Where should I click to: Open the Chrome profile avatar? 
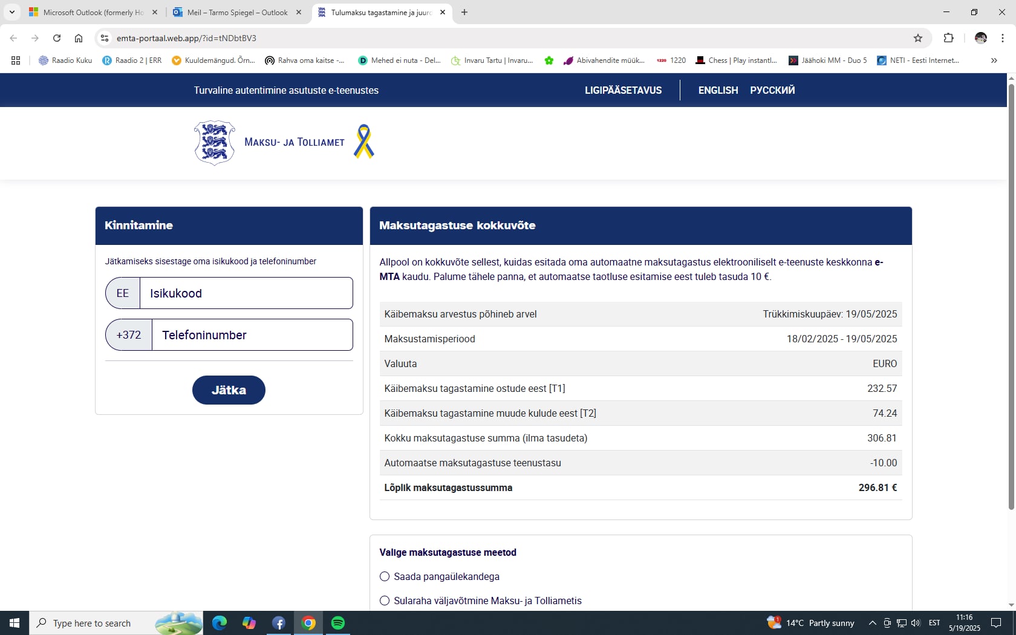click(980, 38)
